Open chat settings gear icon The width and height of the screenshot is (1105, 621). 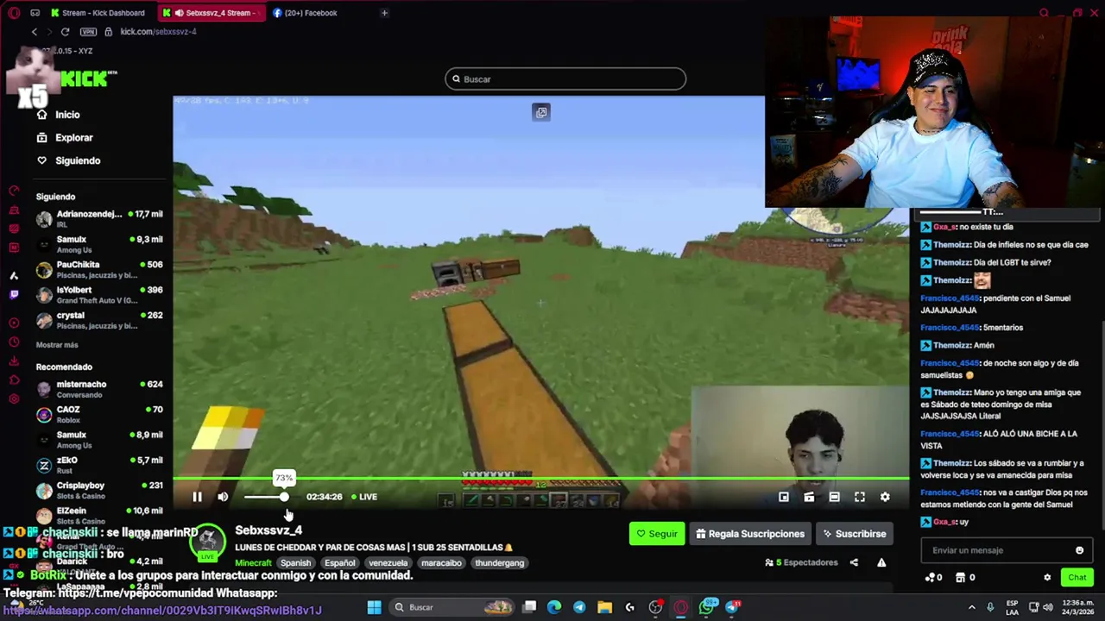[x=1047, y=577]
